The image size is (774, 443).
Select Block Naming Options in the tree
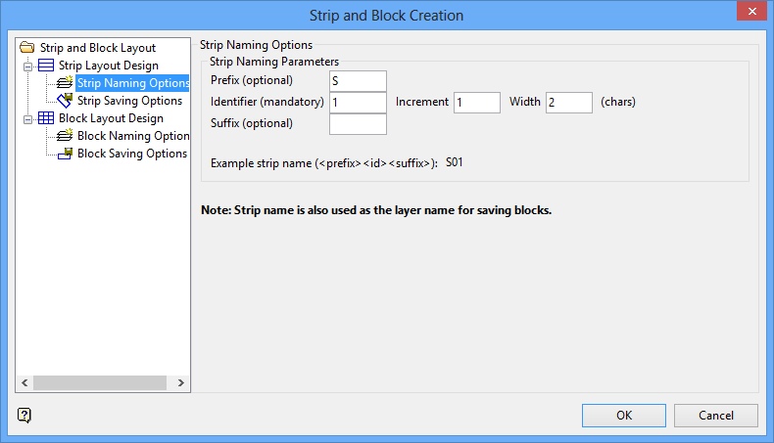pos(133,136)
